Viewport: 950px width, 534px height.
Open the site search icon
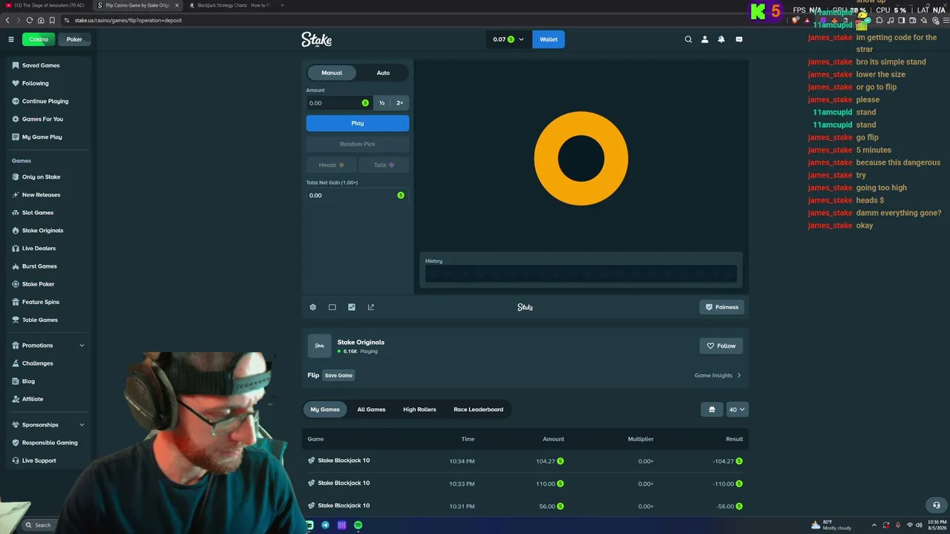tap(688, 39)
